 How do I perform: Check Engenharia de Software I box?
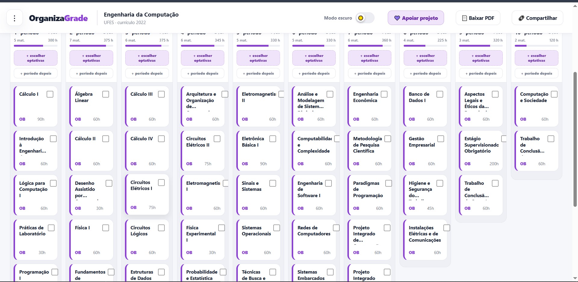click(328, 183)
